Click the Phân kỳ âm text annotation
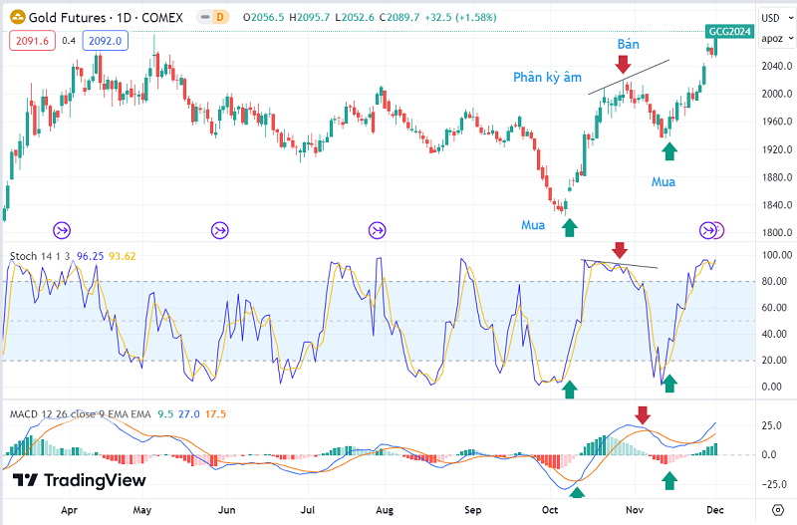797x525 pixels. point(547,77)
